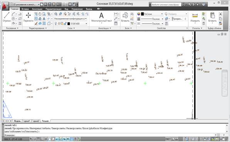Viewport: 230px width, 142px height.
Task: Expand the Аннотации panel
Action: coord(104,28)
